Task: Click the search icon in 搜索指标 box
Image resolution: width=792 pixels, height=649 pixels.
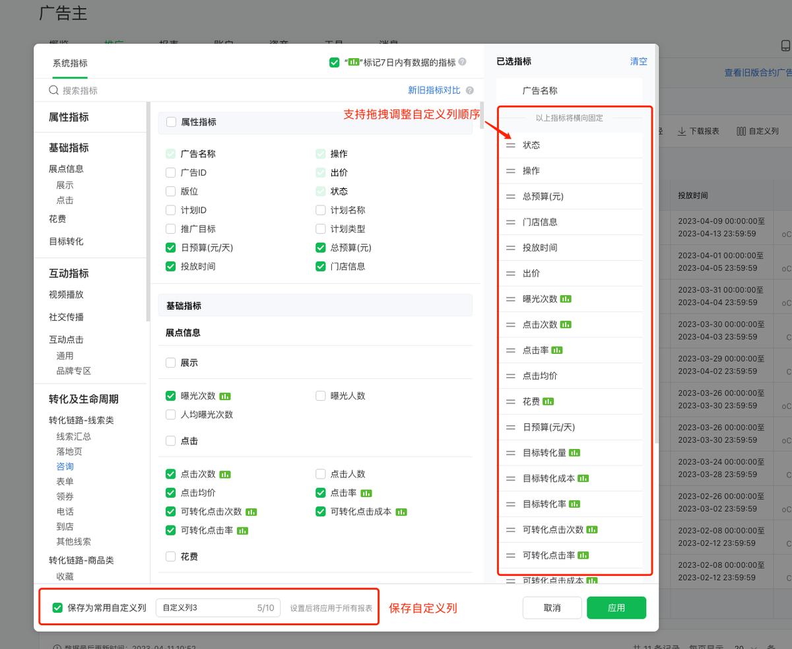Action: click(54, 90)
